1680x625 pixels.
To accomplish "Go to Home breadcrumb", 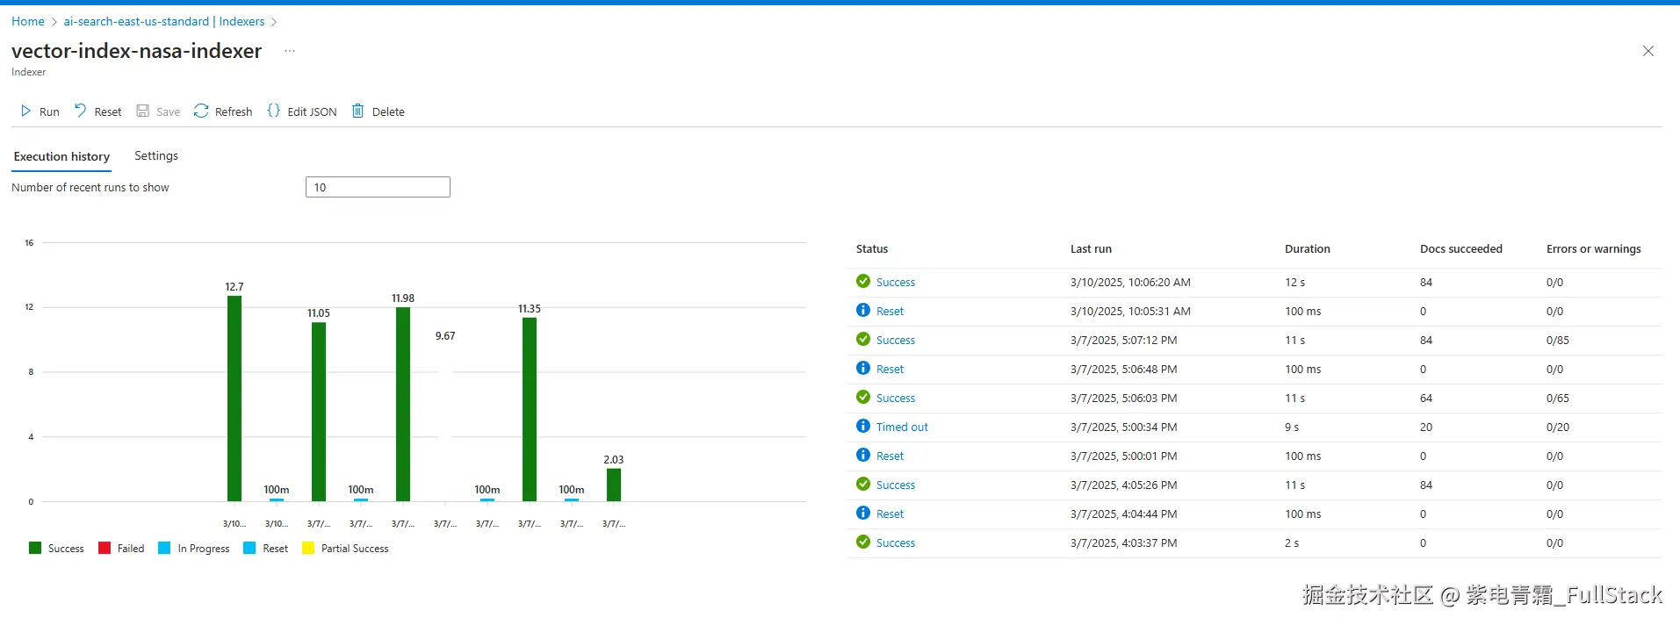I will click(x=28, y=21).
